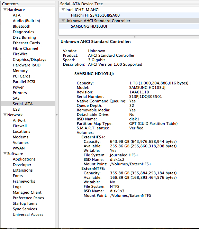Select Applications under Software

pyautogui.click(x=24, y=159)
